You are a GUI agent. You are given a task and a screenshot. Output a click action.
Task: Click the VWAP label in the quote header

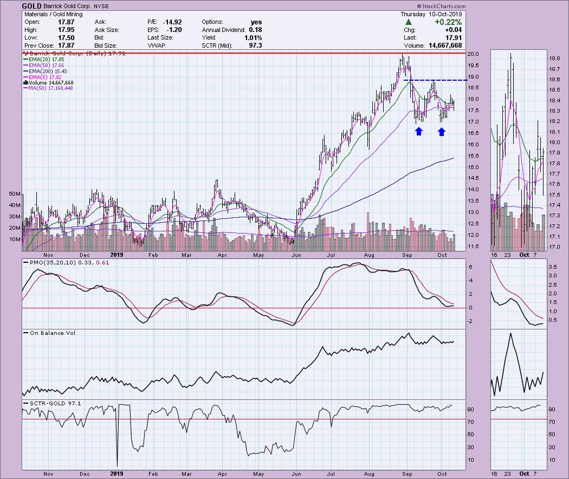(x=157, y=46)
